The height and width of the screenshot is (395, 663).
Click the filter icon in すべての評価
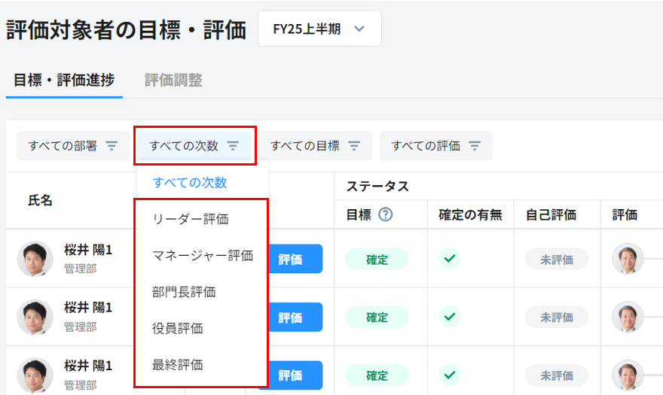(x=475, y=146)
